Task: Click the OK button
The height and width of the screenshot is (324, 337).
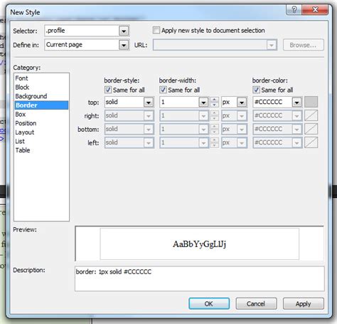Action: [x=209, y=303]
